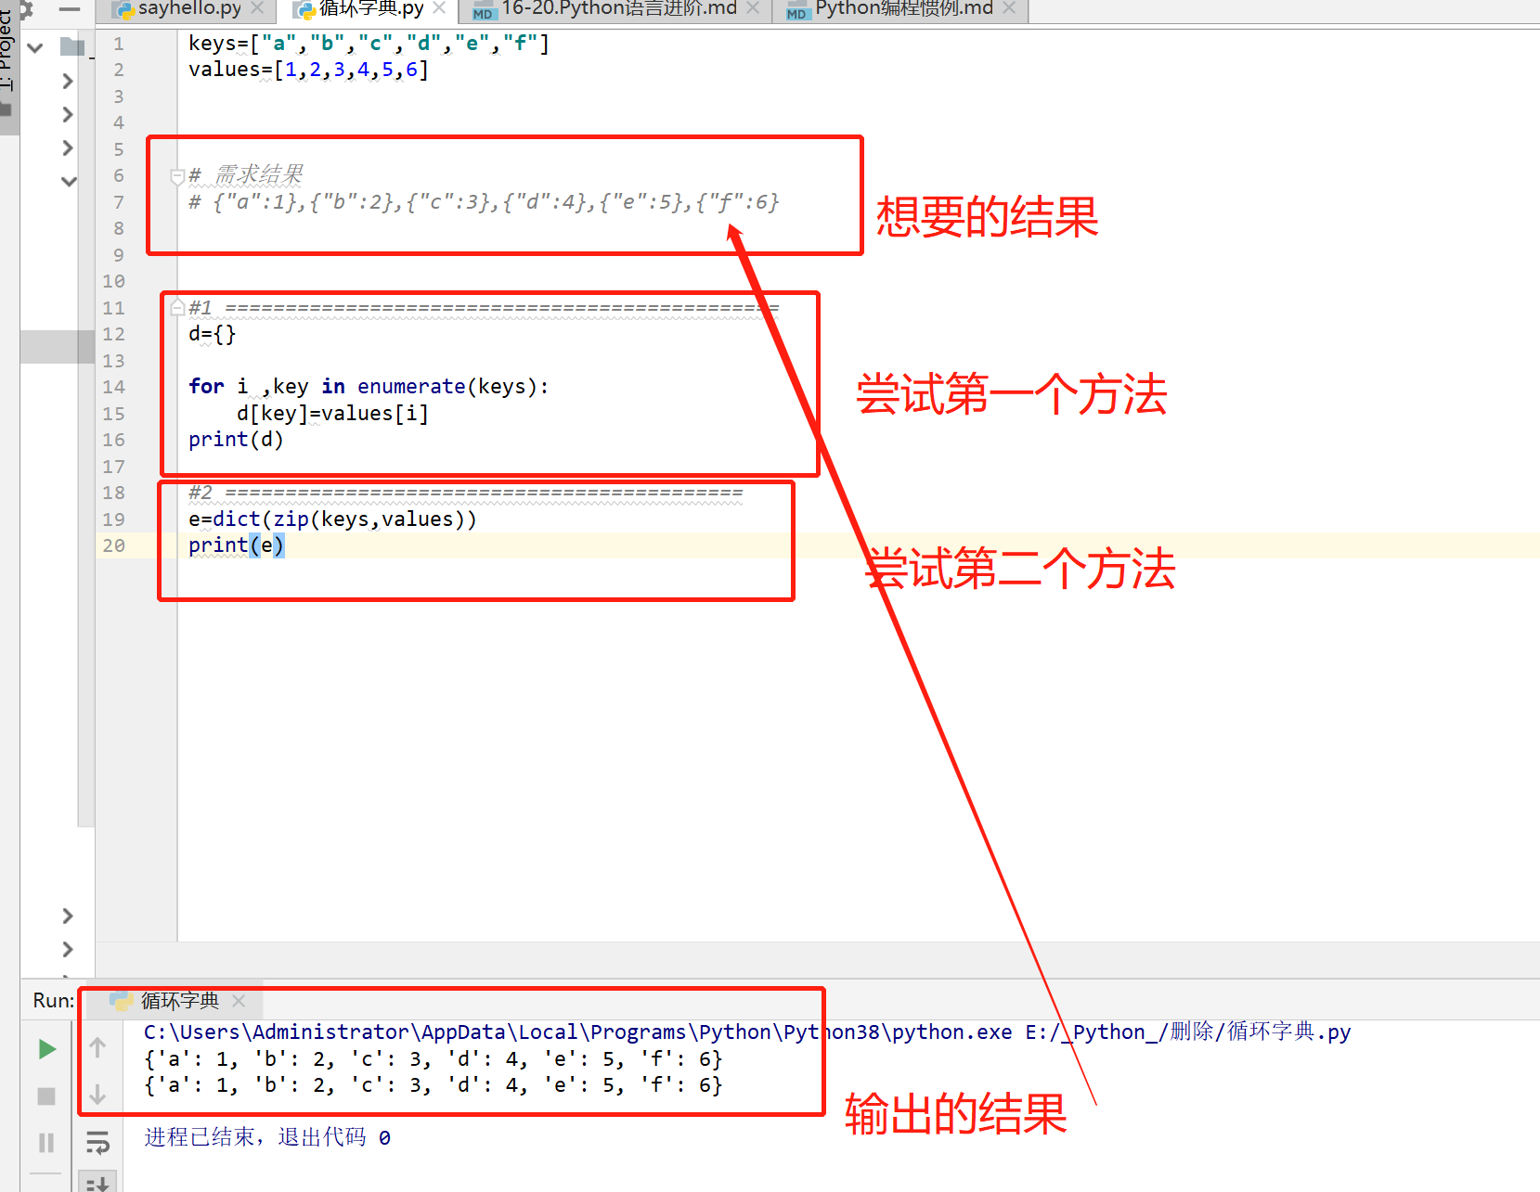The width and height of the screenshot is (1540, 1192).
Task: Click the down arrow in Run toolbar
Action: point(97,1095)
